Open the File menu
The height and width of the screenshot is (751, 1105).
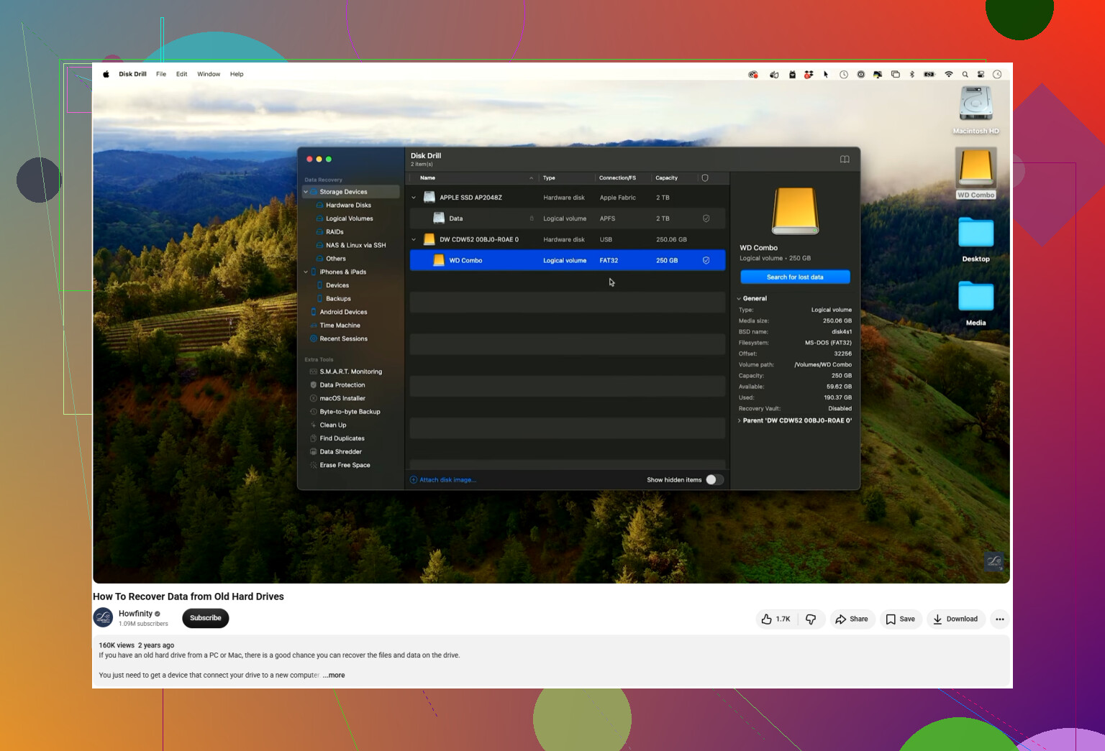click(x=161, y=74)
